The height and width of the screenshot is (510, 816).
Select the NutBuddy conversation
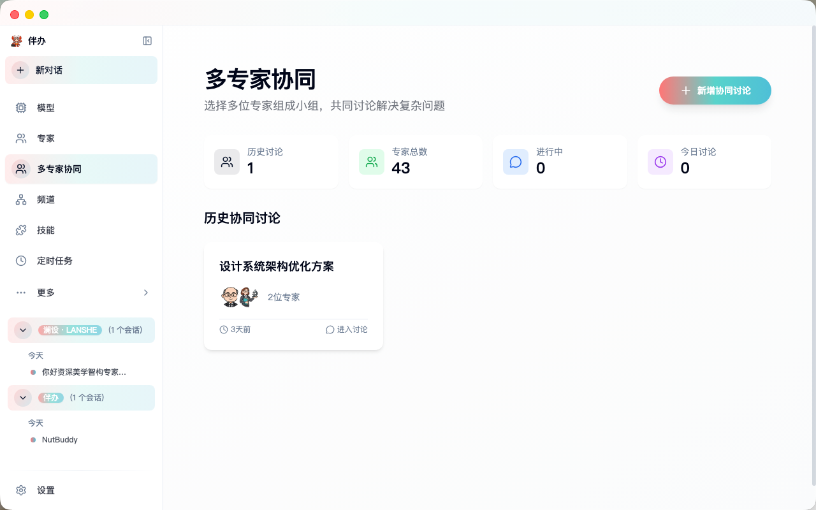pyautogui.click(x=59, y=439)
